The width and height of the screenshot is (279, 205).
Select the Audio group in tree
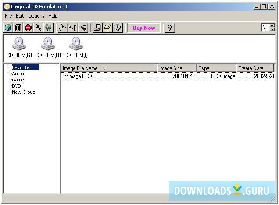pos(18,74)
